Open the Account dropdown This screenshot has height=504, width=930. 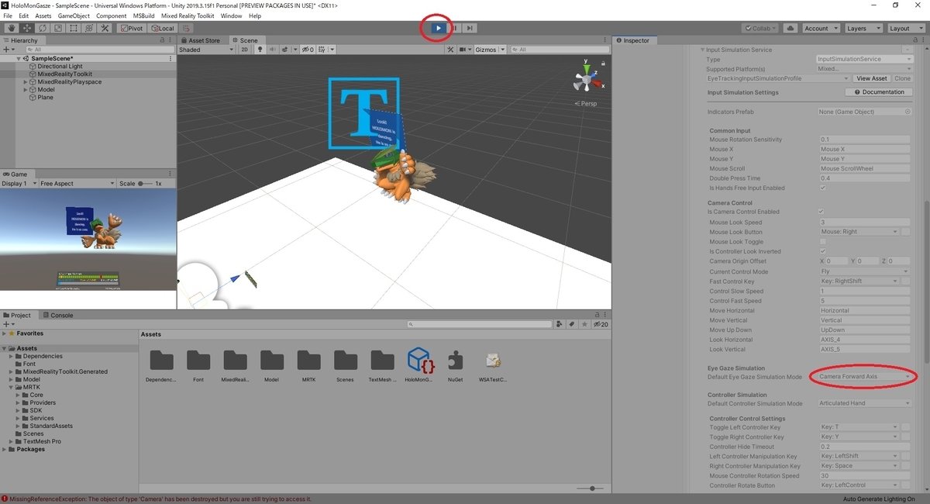[x=820, y=28]
